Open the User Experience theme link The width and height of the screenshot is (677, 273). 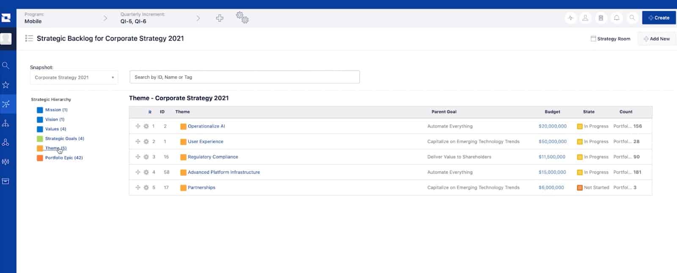coord(206,142)
